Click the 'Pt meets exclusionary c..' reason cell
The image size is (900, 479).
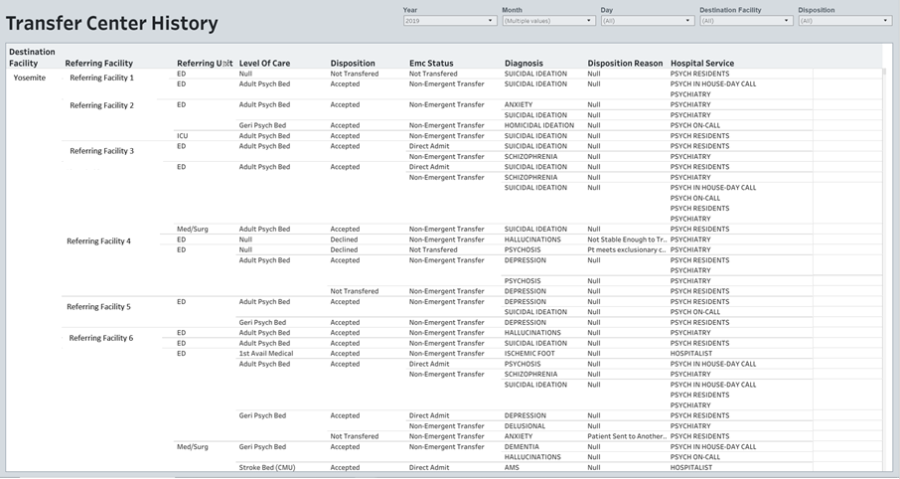[628, 249]
